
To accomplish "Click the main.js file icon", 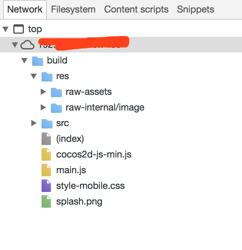I will pyautogui.click(x=46, y=170).
